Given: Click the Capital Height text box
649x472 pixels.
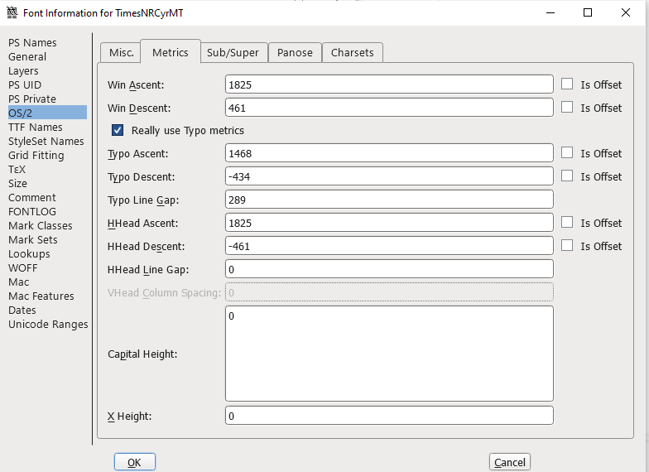Looking at the screenshot, I should coord(389,354).
